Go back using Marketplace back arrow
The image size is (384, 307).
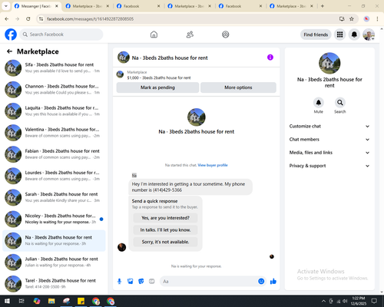[9, 51]
